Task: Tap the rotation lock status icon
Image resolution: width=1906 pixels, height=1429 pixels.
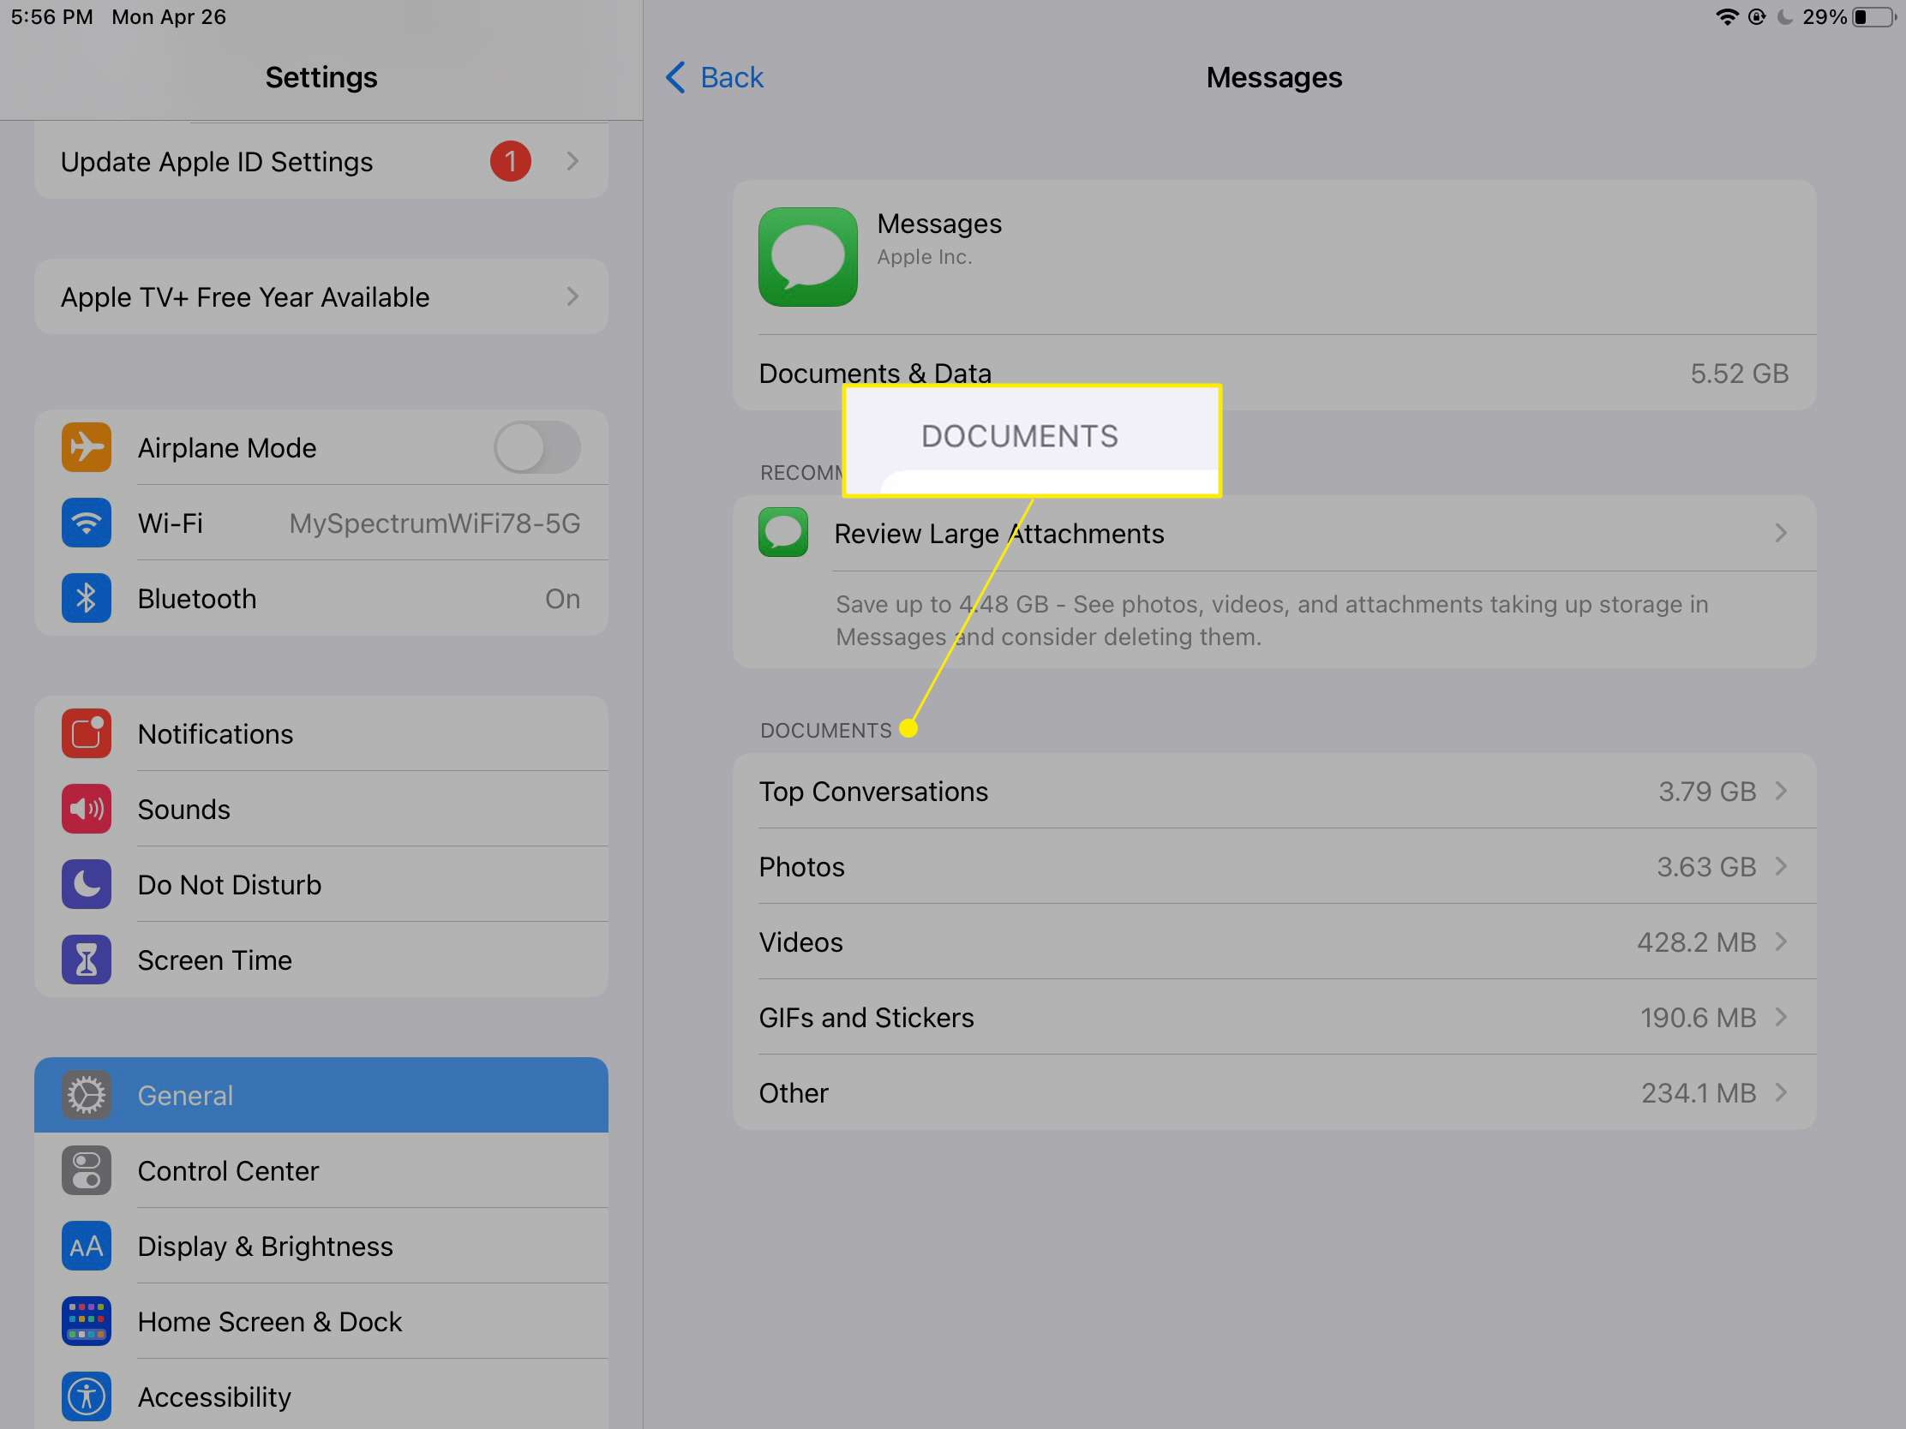Action: (x=1757, y=16)
